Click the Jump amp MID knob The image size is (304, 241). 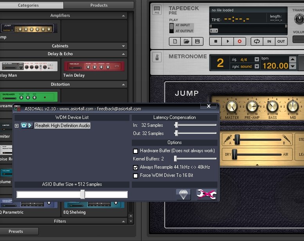pos(293,107)
